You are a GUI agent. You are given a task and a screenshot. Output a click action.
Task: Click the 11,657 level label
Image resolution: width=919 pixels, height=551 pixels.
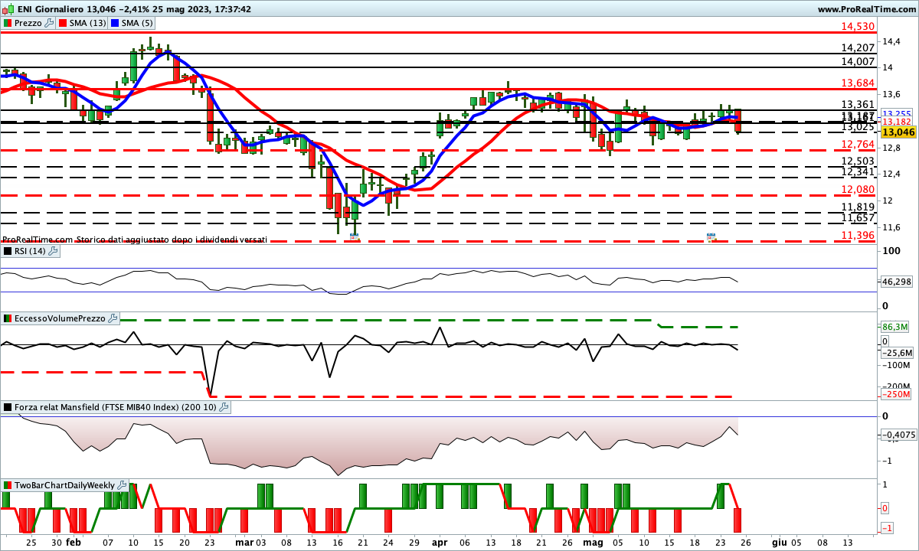coord(858,218)
